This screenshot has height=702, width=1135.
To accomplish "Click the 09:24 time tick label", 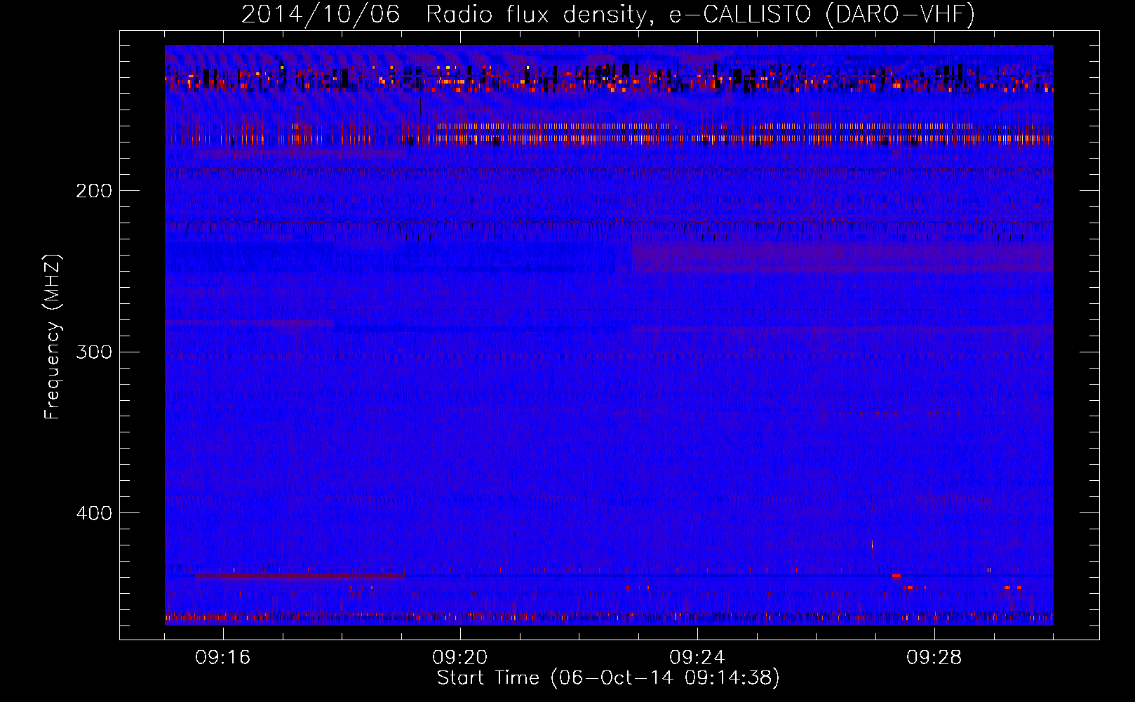I will point(697,658).
